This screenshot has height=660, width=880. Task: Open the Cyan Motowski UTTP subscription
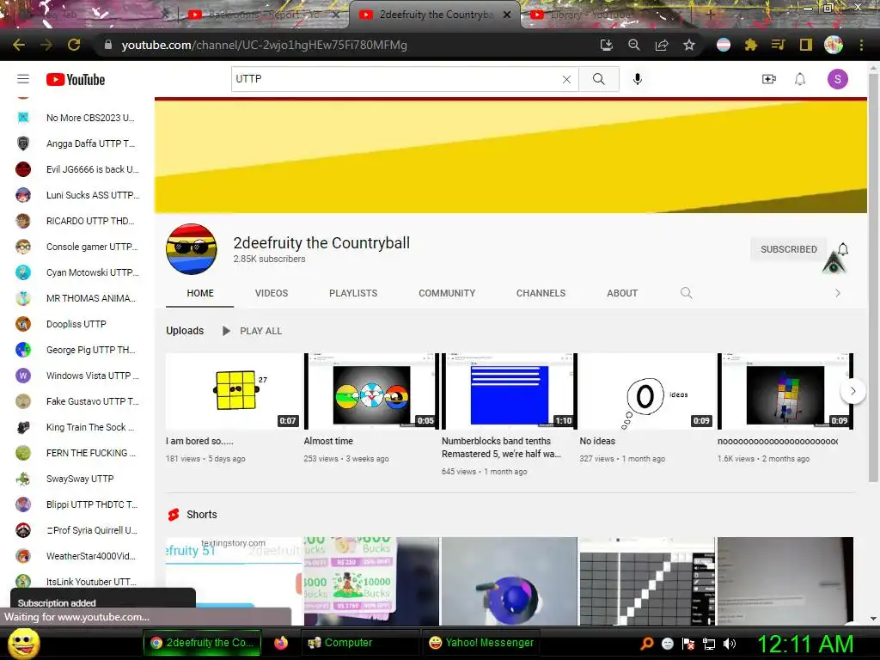tap(76, 272)
